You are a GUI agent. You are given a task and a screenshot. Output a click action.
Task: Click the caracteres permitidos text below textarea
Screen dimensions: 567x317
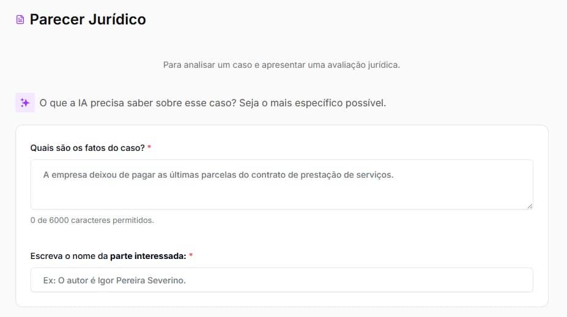(113, 220)
